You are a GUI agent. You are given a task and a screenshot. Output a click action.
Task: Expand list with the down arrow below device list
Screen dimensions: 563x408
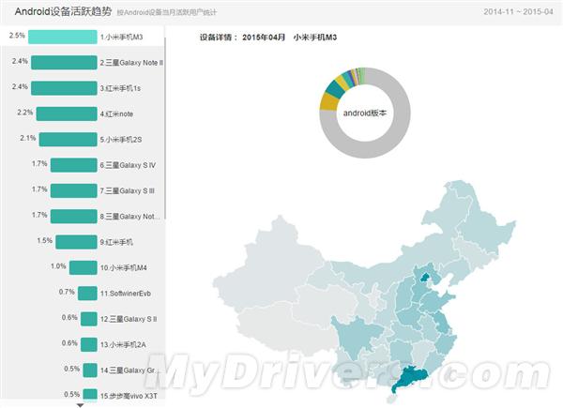81,405
